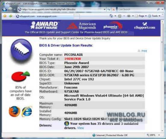Click inside the Live Search box
This screenshot has height=139, width=166.
(136, 10)
